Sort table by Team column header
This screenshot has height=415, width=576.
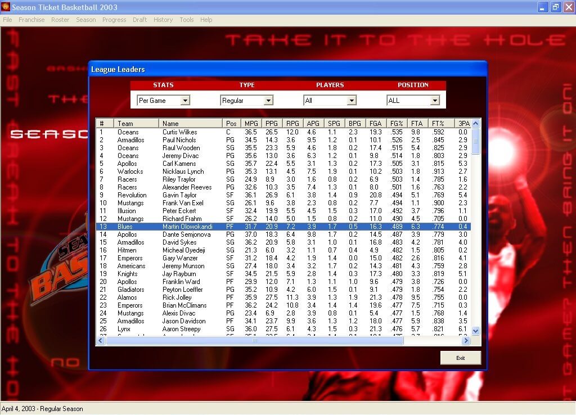click(136, 123)
